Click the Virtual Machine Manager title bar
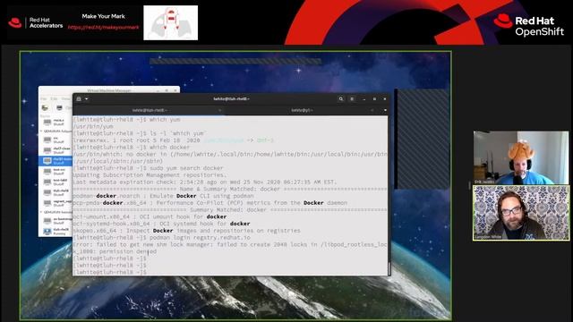Image resolution: width=573 pixels, height=322 pixels. tap(109, 89)
